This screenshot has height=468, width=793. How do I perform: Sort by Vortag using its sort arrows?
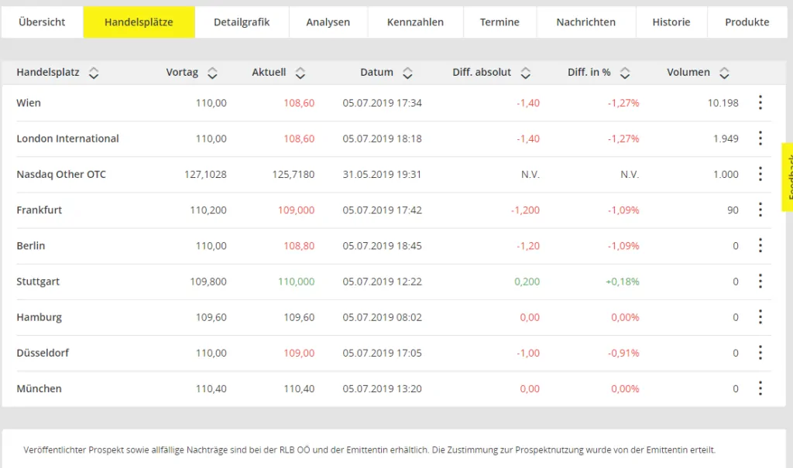point(212,73)
